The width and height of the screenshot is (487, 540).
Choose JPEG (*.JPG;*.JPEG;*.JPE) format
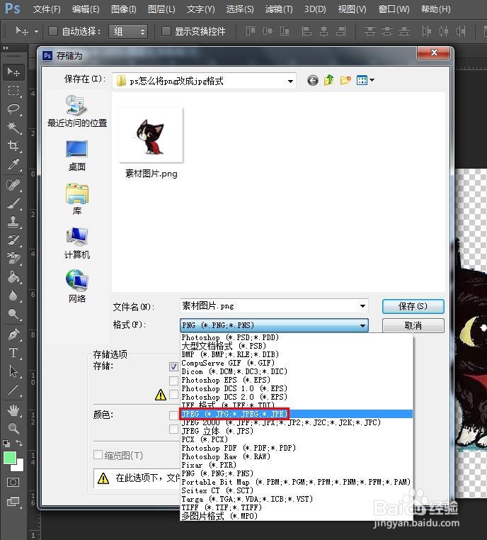coord(296,414)
